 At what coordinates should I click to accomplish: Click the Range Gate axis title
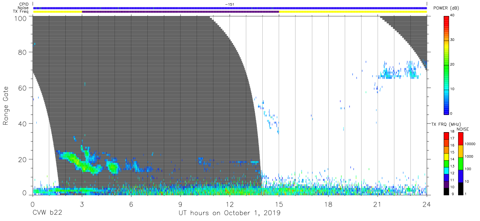point(6,106)
